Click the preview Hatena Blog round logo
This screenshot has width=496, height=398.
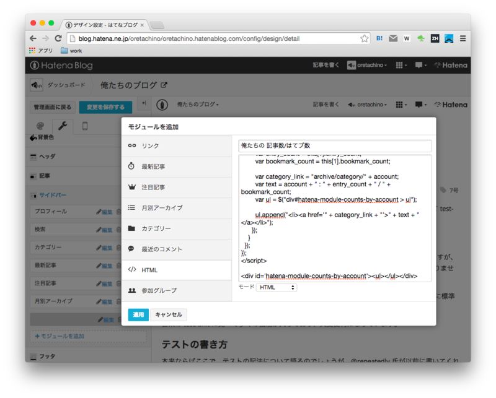tap(162, 105)
